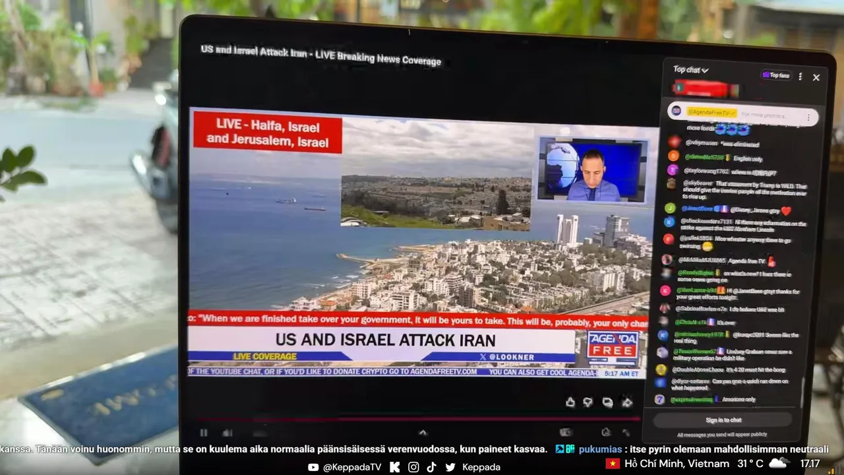844x475 pixels.
Task: Open the chat three-dot options menu
Action: coord(800,77)
